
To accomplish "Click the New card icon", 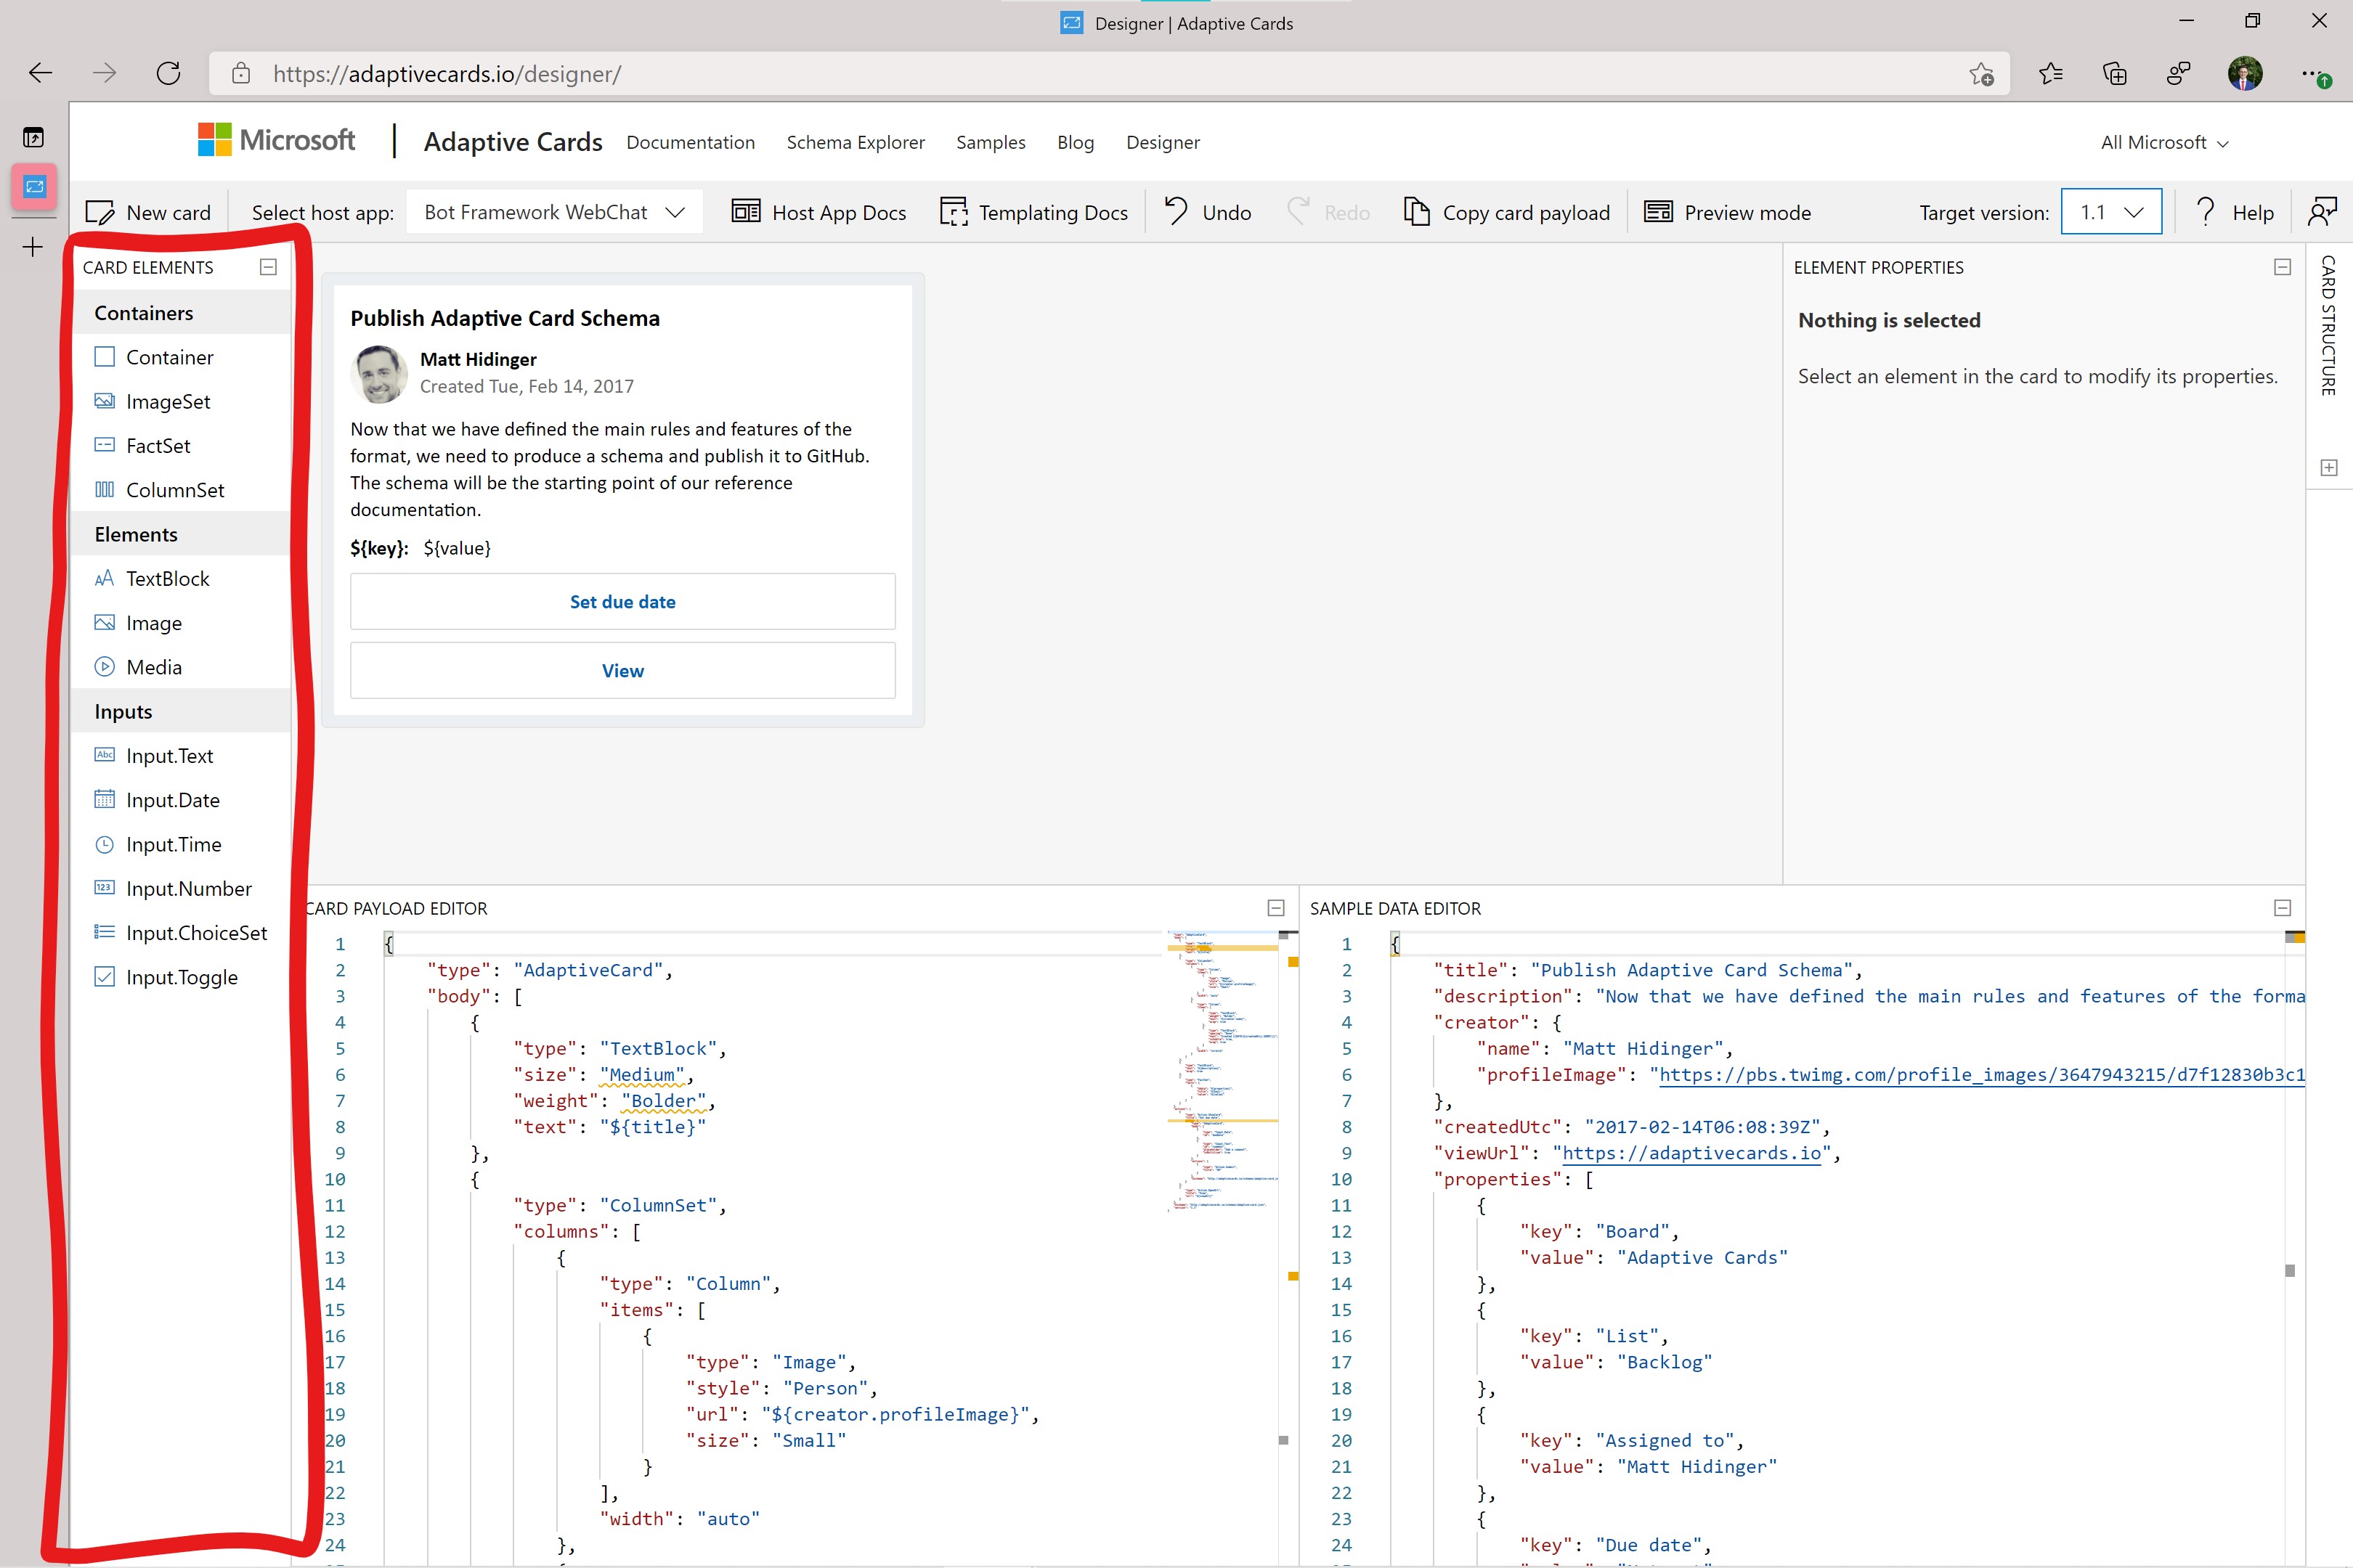I will [x=100, y=212].
